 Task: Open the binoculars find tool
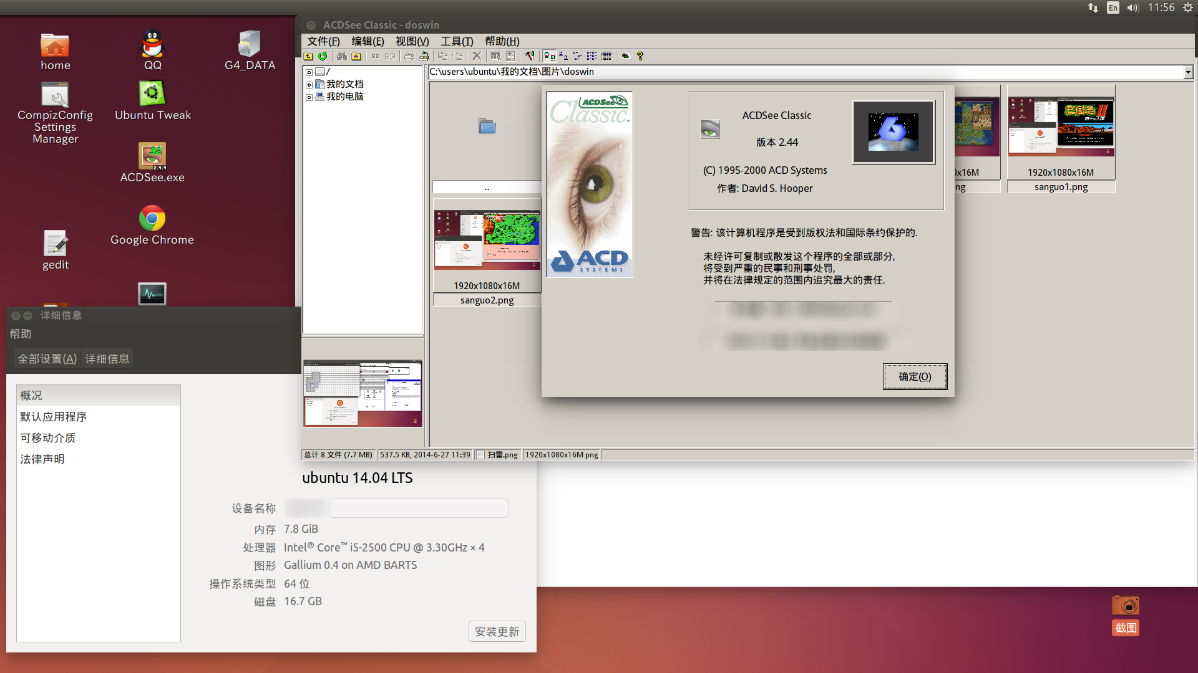coord(341,56)
